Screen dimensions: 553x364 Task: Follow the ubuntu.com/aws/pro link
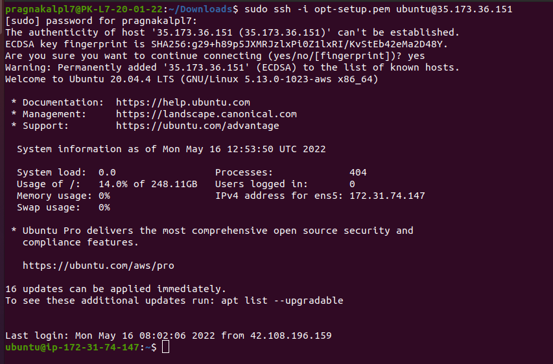[x=98, y=266]
